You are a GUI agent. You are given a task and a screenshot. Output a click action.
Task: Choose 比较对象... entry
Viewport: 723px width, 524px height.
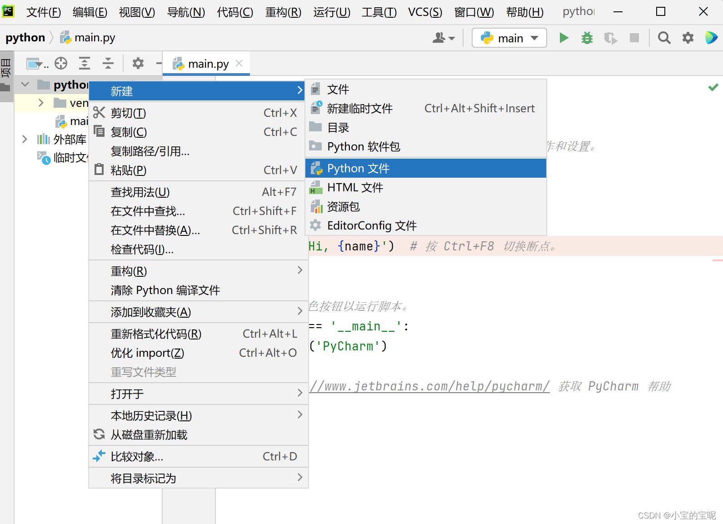click(x=199, y=456)
